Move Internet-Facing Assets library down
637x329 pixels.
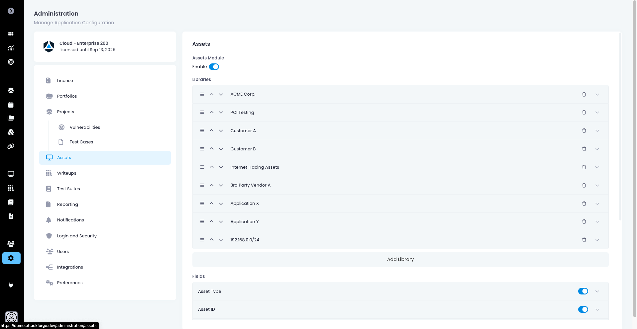point(221,167)
